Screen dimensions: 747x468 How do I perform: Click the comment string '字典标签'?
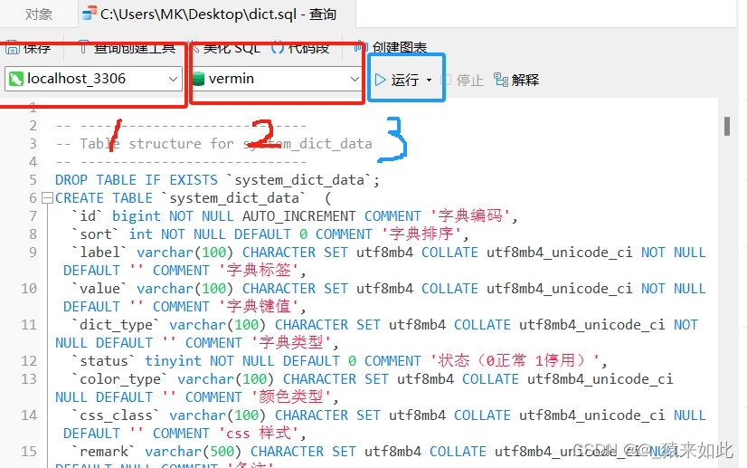click(259, 271)
